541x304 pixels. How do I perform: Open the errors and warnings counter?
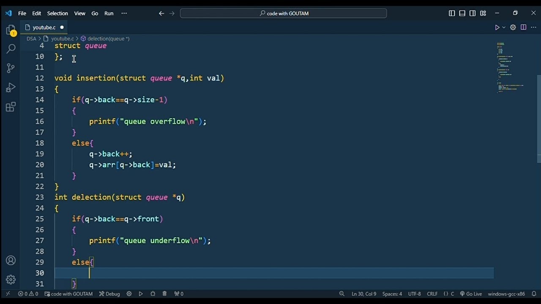click(28, 294)
